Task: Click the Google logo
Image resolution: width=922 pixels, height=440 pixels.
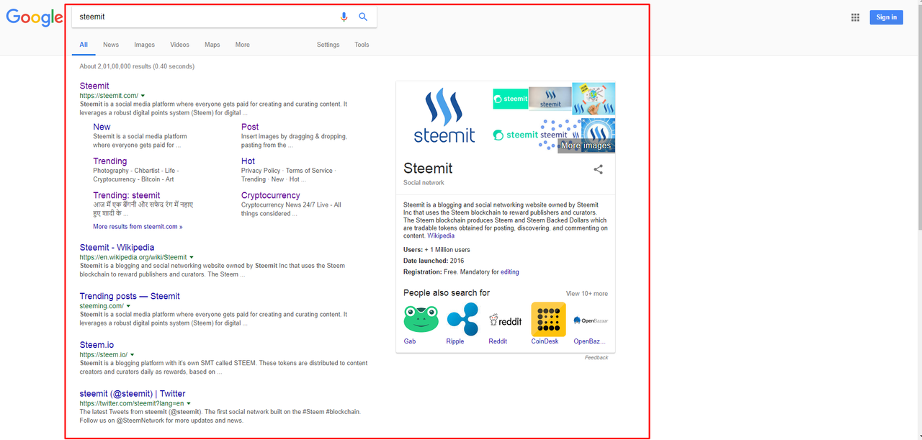Action: [x=35, y=17]
